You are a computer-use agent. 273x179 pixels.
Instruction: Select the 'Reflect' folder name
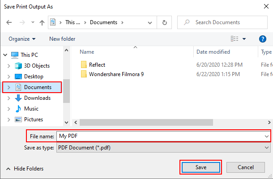pyautogui.click(x=97, y=65)
